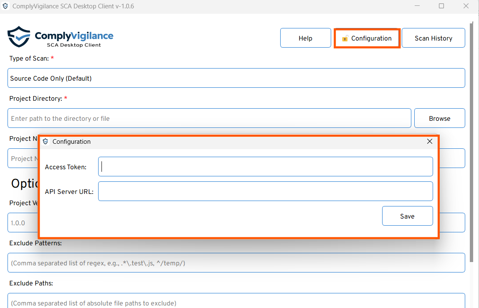
Task: Click the Project Version field showing 1.0.0
Action: [x=23, y=223]
